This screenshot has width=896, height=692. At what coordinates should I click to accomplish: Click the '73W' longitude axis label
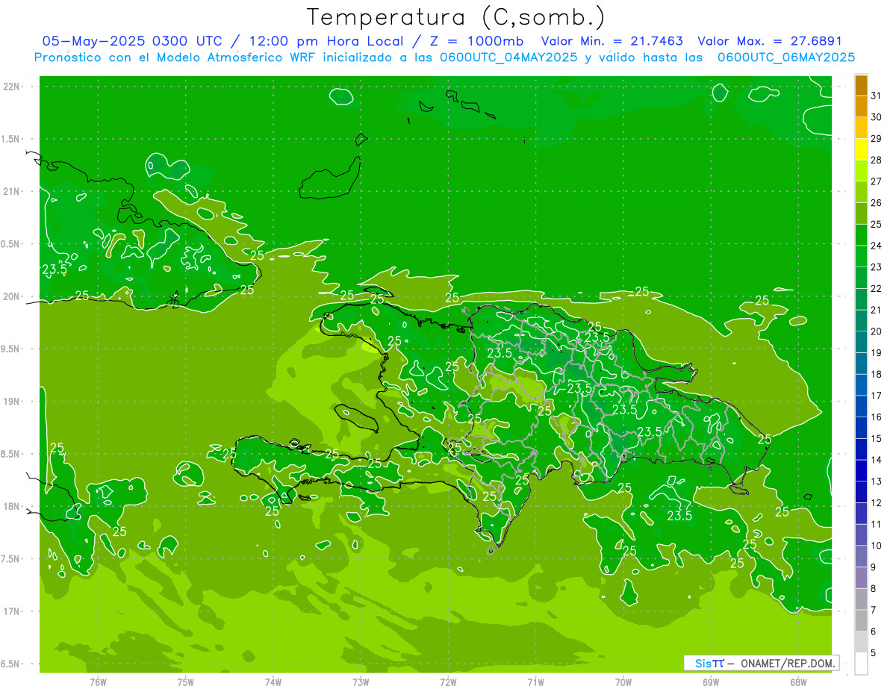tap(361, 682)
